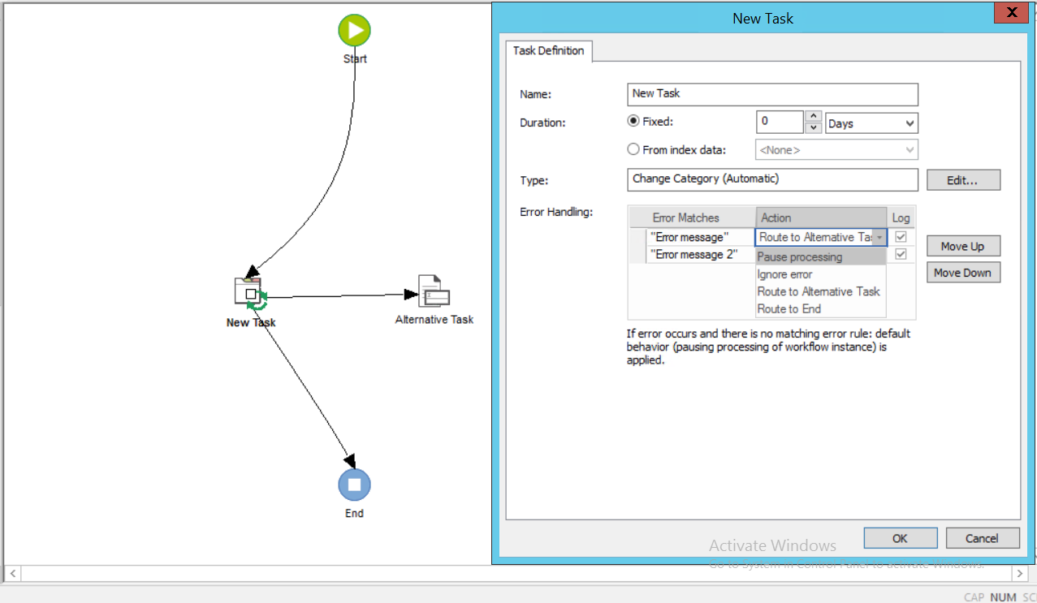Choose "Pause processing" from the action list
The height and width of the screenshot is (603, 1037).
pyautogui.click(x=798, y=256)
